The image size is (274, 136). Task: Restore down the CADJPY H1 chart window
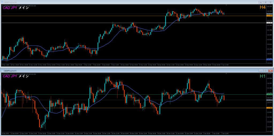265,70
